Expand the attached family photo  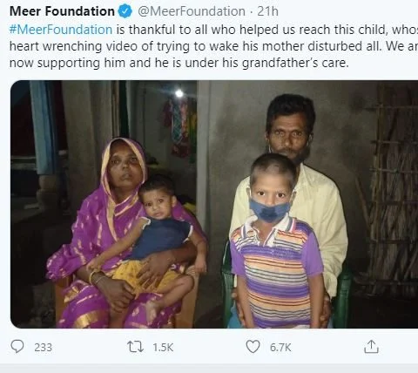[x=214, y=204]
